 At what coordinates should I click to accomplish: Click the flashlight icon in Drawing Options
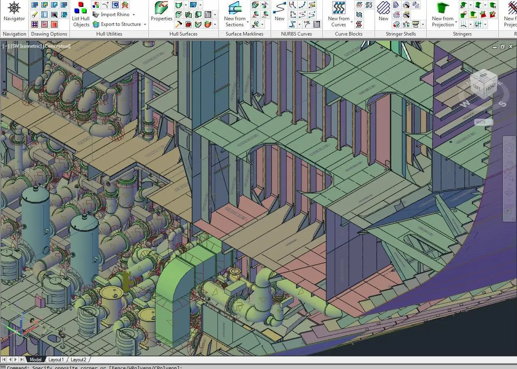tap(35, 15)
